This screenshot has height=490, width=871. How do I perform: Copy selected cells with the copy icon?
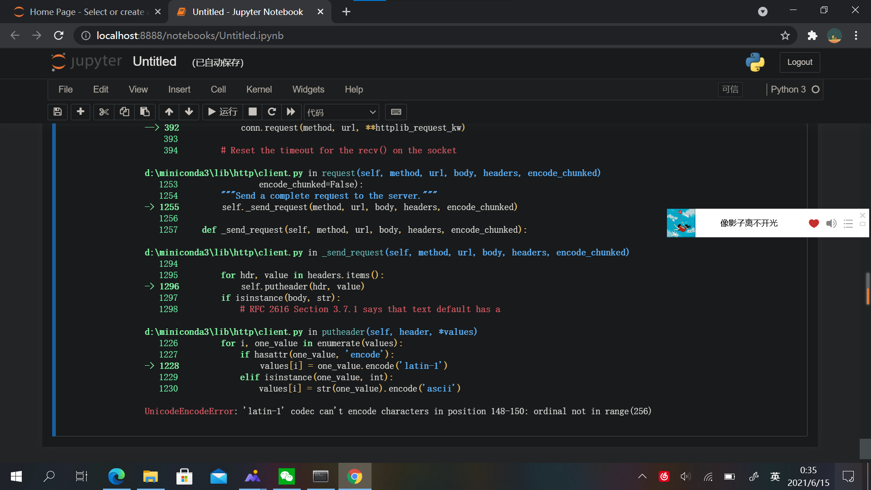[x=124, y=112]
